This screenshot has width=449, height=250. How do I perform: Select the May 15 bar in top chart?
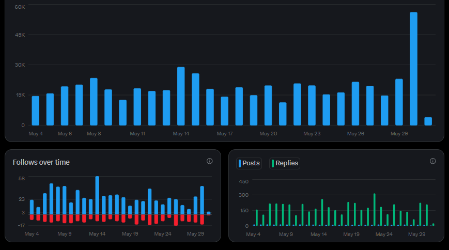click(x=195, y=99)
